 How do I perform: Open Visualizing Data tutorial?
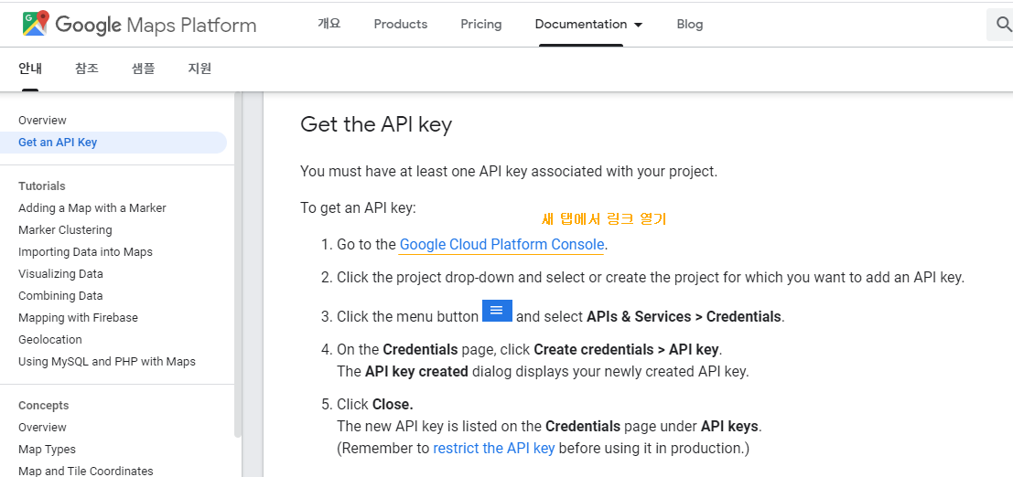[x=60, y=273]
